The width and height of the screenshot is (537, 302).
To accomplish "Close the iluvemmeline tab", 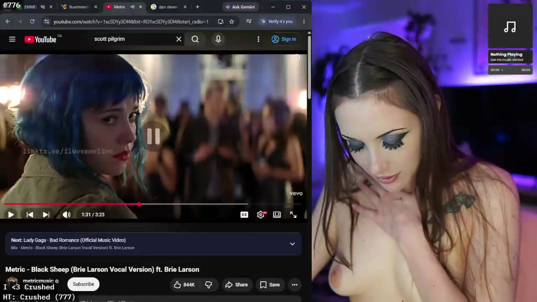I will 96,7.
